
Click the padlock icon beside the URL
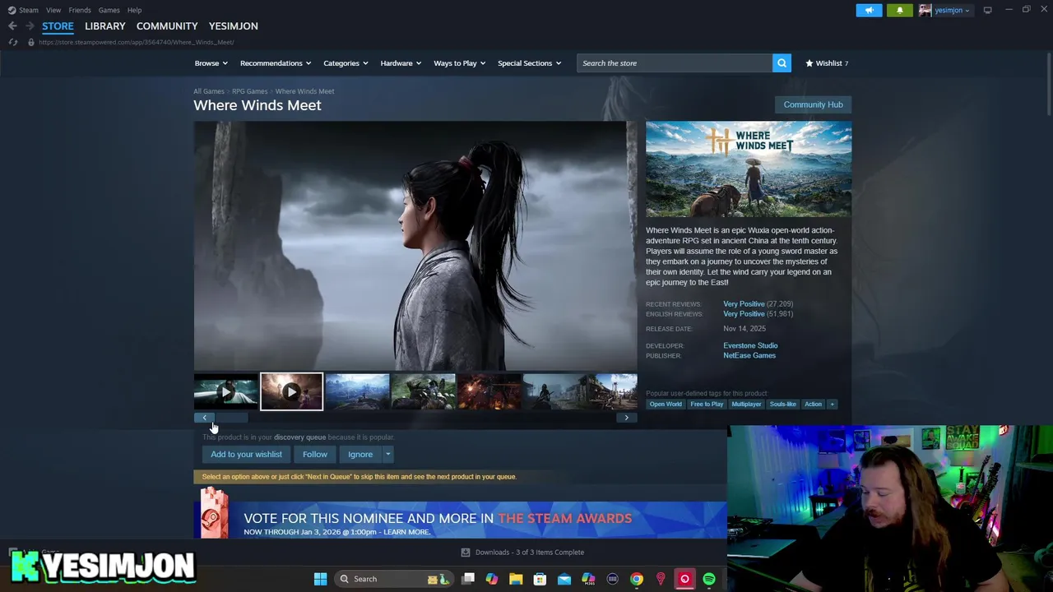tap(31, 42)
